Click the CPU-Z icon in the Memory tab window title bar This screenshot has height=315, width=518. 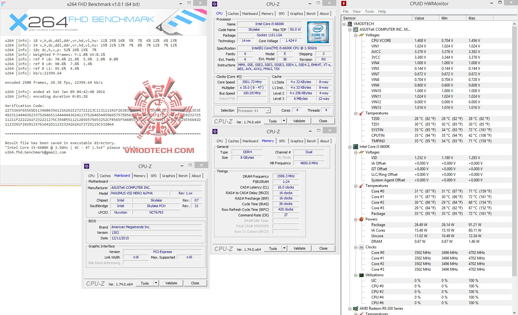coord(215,131)
